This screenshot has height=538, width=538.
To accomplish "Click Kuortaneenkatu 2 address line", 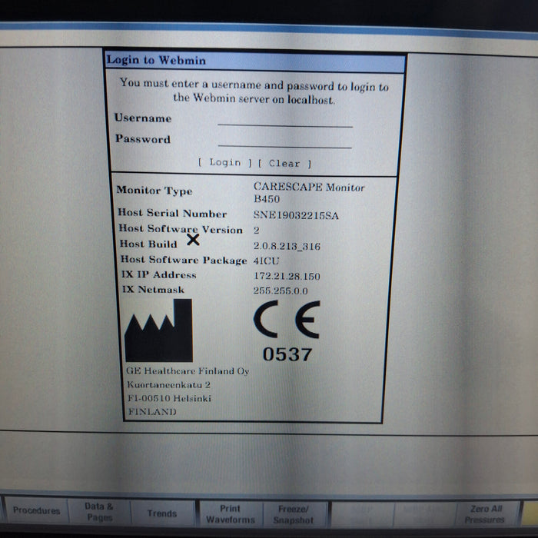I will (x=168, y=384).
